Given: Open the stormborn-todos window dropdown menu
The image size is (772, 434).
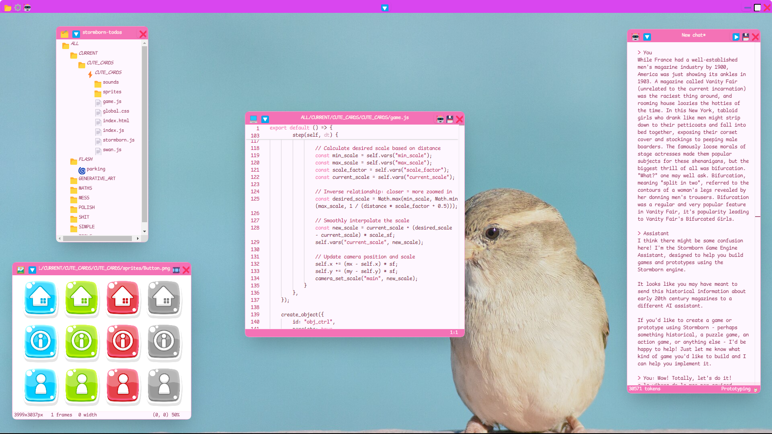Looking at the screenshot, I should 76,34.
